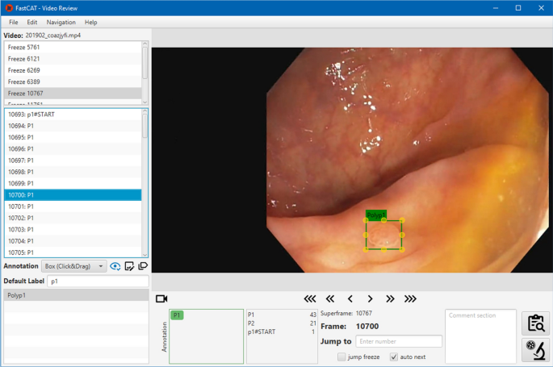The image size is (553, 367).
Task: Maximize the FastCAT window
Action: coord(518,8)
